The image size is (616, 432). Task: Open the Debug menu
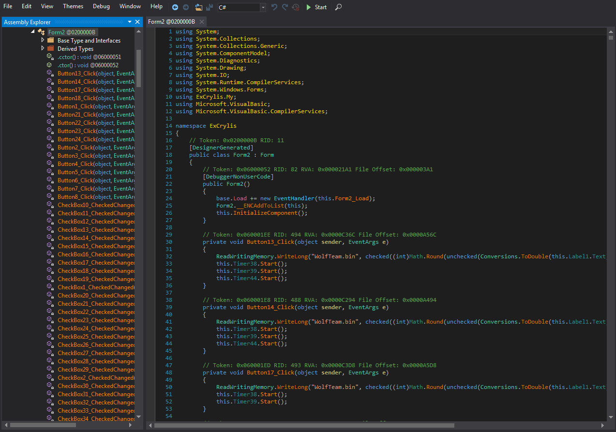[101, 6]
